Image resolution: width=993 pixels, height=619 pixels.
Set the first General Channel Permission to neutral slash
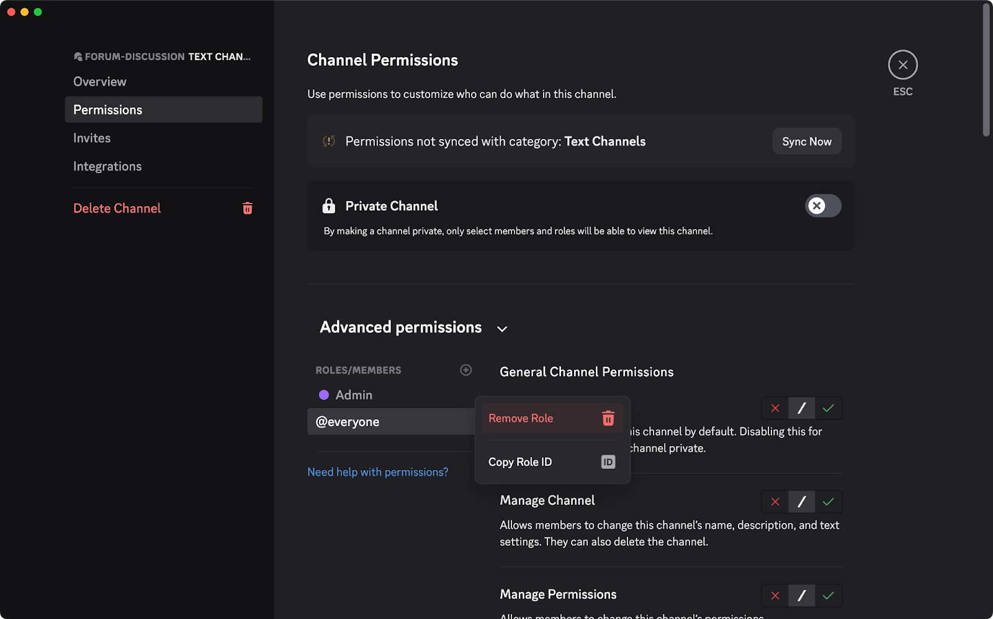pyautogui.click(x=801, y=408)
